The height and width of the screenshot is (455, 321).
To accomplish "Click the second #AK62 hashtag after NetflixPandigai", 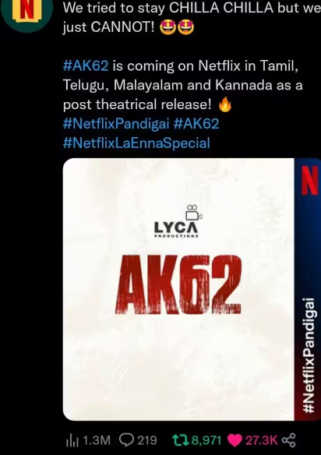I will tap(196, 124).
